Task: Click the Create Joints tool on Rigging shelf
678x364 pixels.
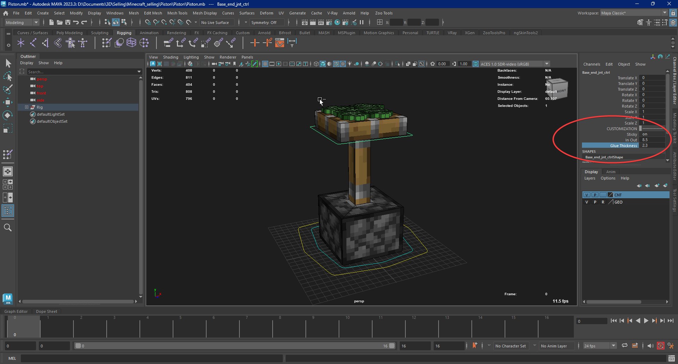Action: coord(33,43)
